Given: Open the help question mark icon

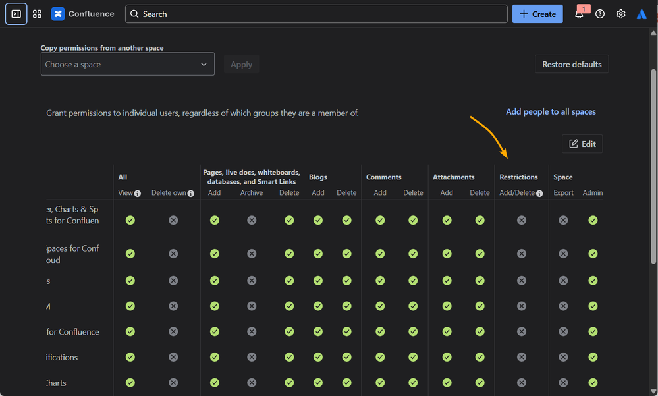Looking at the screenshot, I should [600, 14].
